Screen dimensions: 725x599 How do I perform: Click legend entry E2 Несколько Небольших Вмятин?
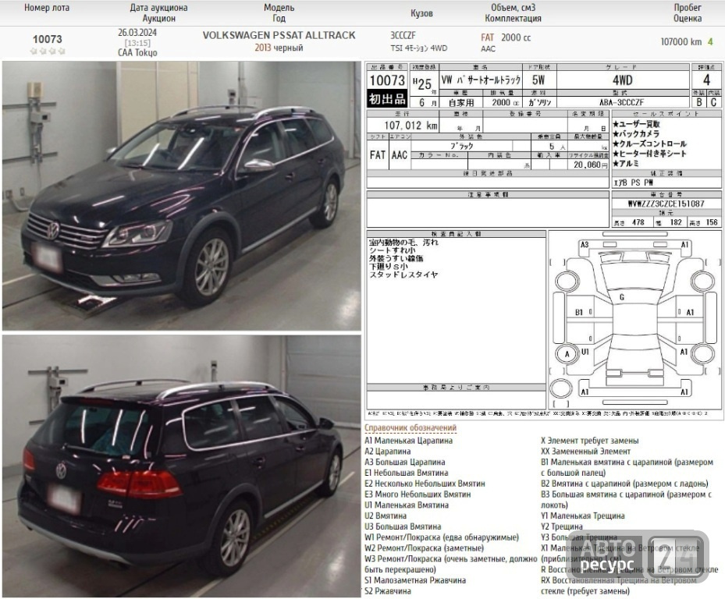(x=425, y=484)
